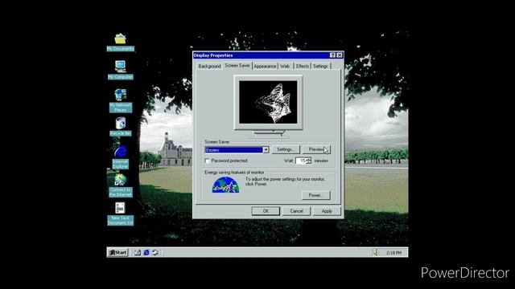Viewport: 515px width, 289px height.
Task: Select Connect to the Internet icon
Action: pyautogui.click(x=121, y=185)
